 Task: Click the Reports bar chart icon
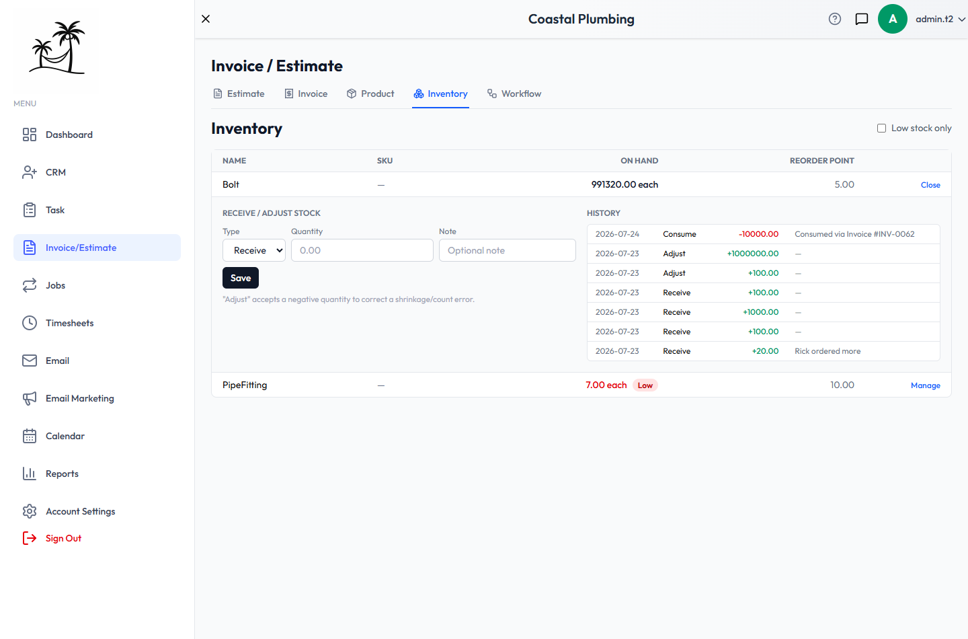pyautogui.click(x=30, y=474)
